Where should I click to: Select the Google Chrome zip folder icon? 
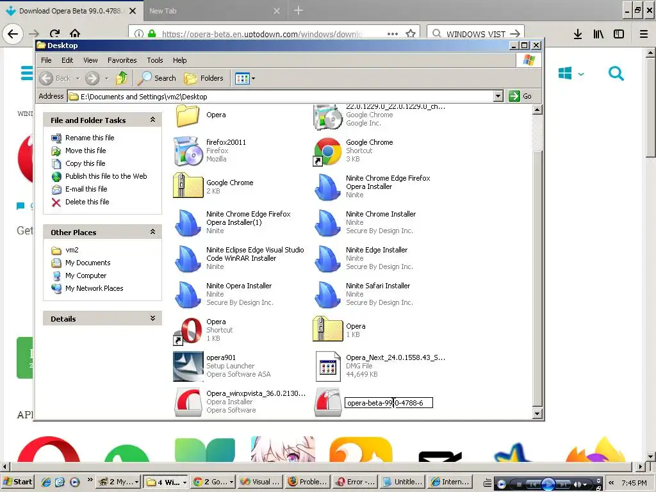[188, 185]
